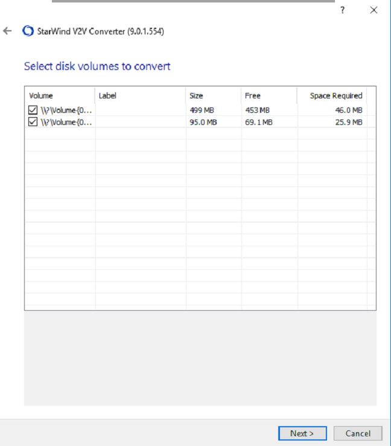
Task: Sort by the Label column header
Action: tap(140, 95)
